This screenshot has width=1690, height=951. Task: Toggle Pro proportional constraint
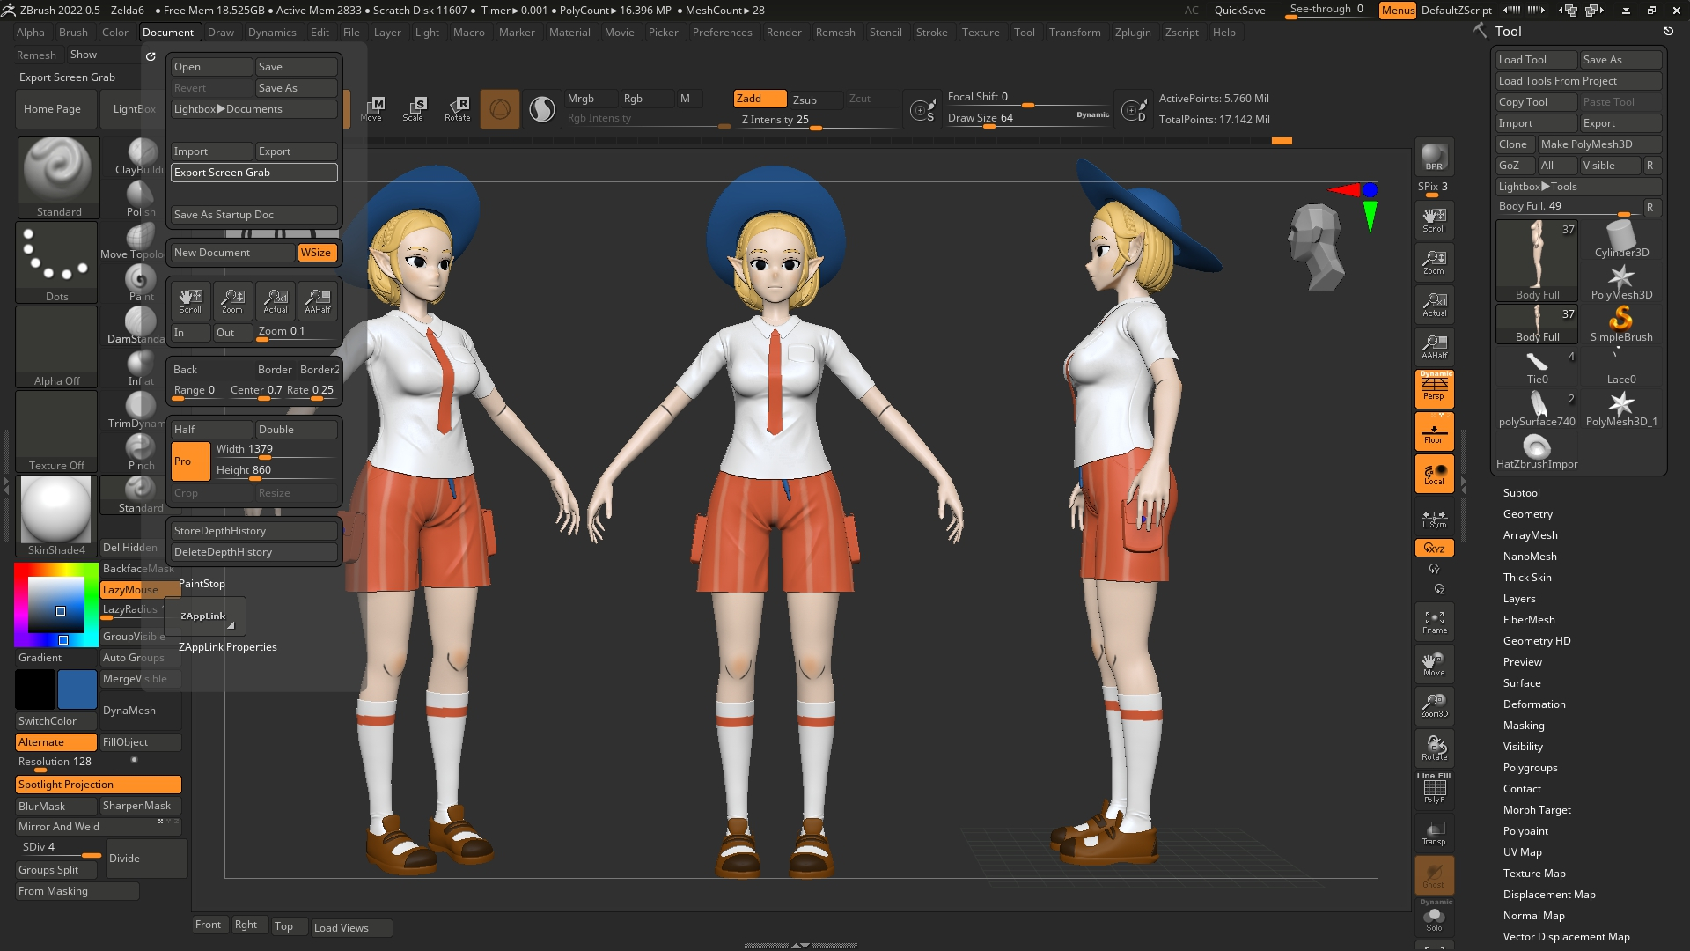point(190,461)
